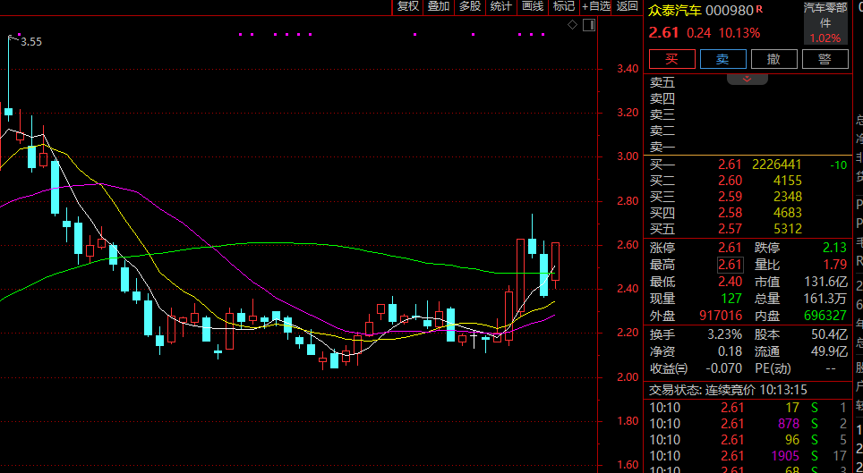Click the boxed 最高 price 2.61
Viewport: 863px width, 473px height.
point(730,265)
